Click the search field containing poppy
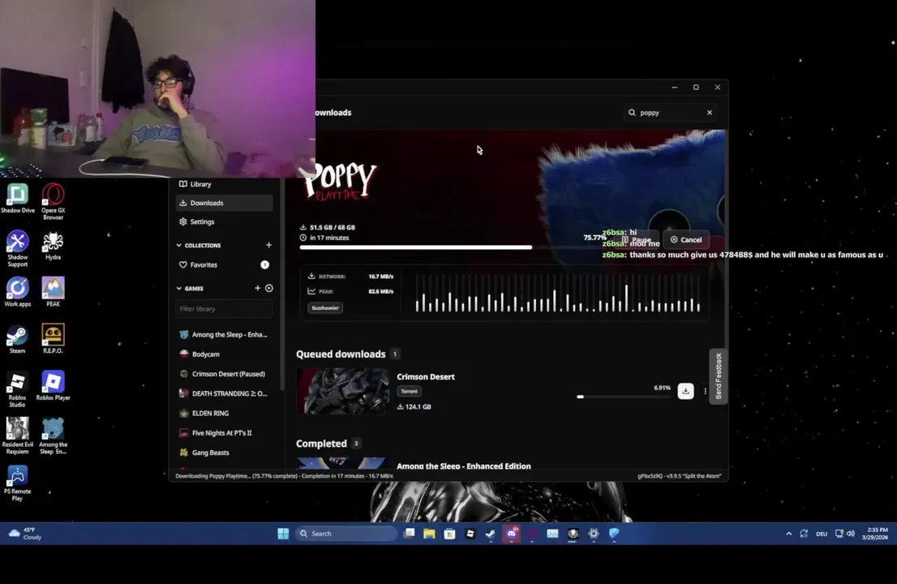The width and height of the screenshot is (897, 584). tap(670, 113)
